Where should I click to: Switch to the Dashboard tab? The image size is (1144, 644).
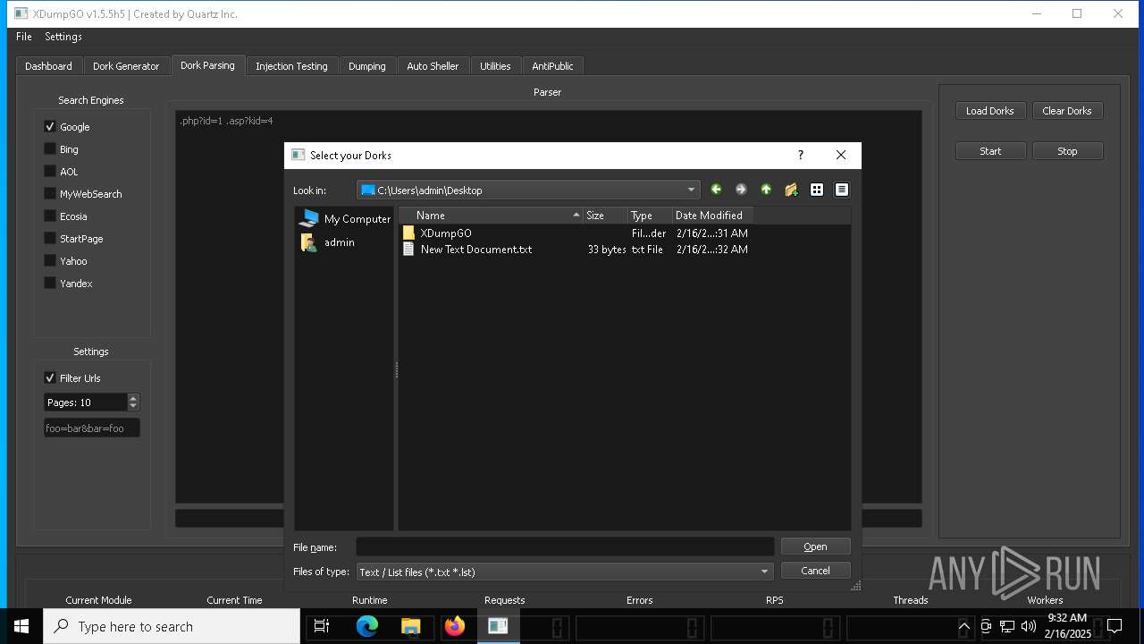(48, 66)
